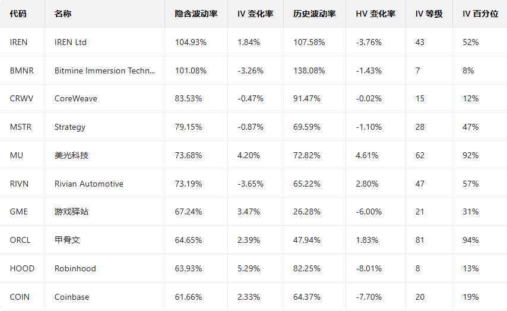Image resolution: width=507 pixels, height=311 pixels.
Task: Click the 代码 column header
Action: tap(18, 14)
